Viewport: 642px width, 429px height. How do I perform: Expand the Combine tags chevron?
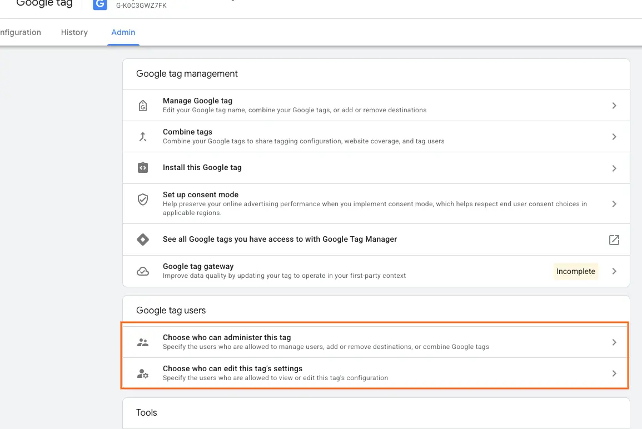[614, 137]
